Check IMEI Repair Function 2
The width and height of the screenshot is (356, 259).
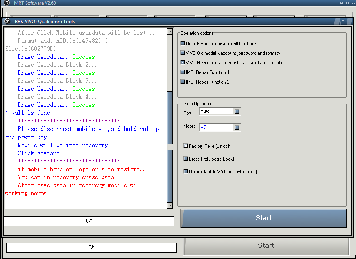[183, 82]
